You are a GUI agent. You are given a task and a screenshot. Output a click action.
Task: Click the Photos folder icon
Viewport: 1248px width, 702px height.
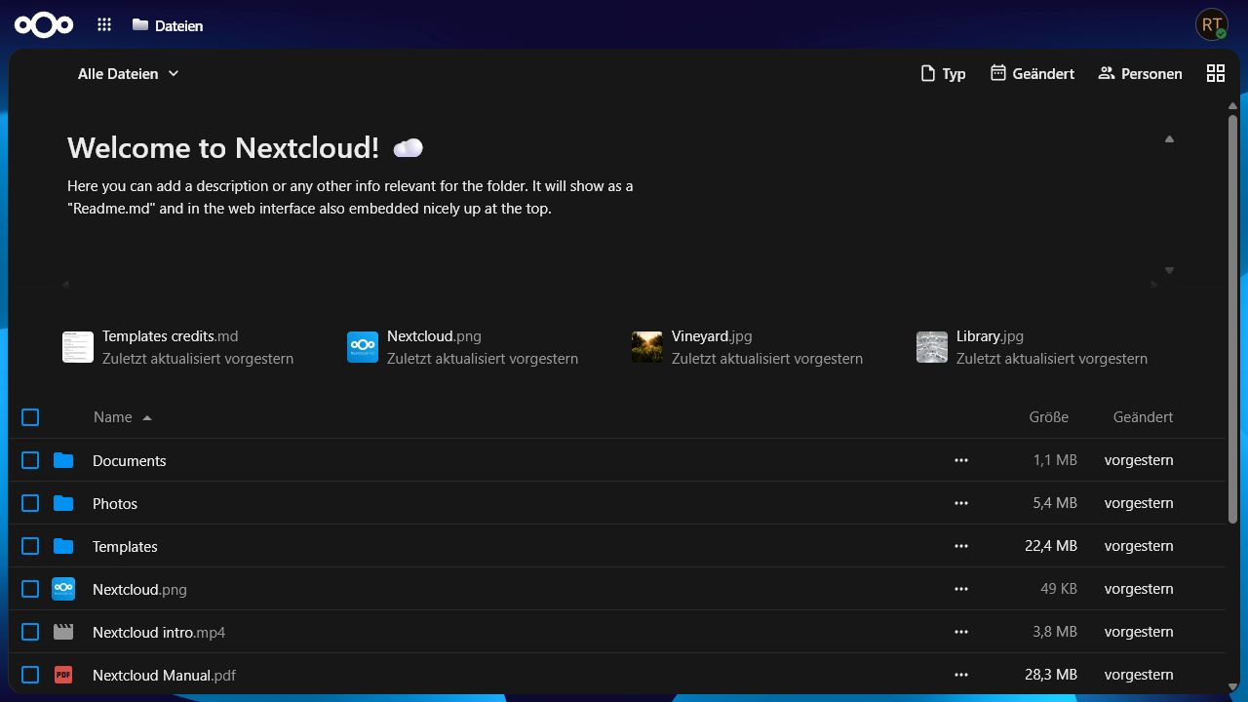pyautogui.click(x=63, y=503)
